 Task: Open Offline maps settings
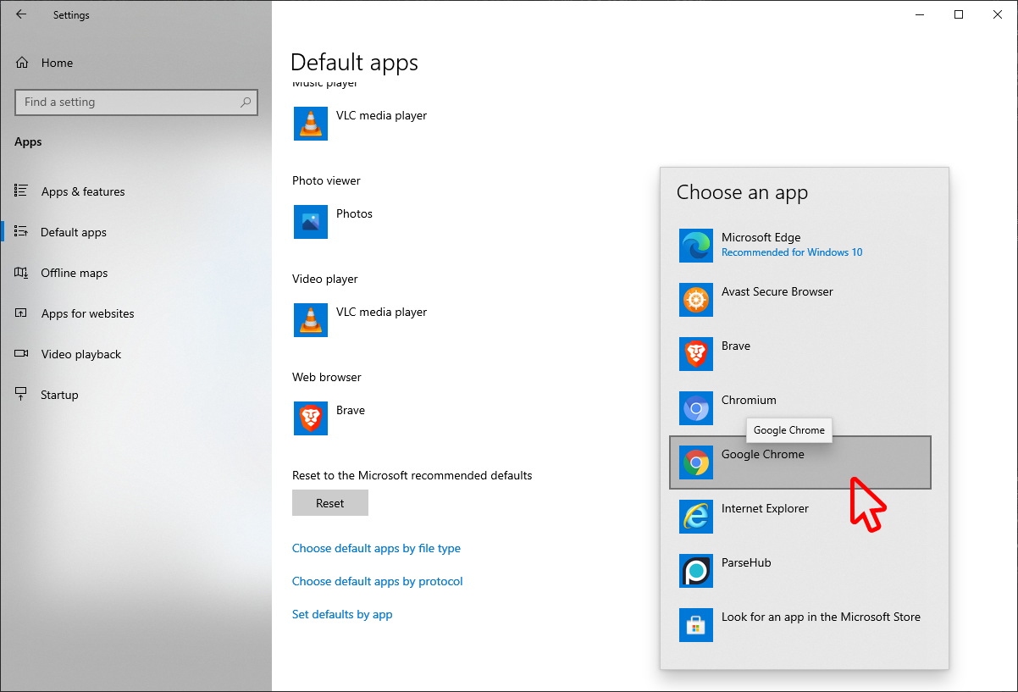pos(136,273)
